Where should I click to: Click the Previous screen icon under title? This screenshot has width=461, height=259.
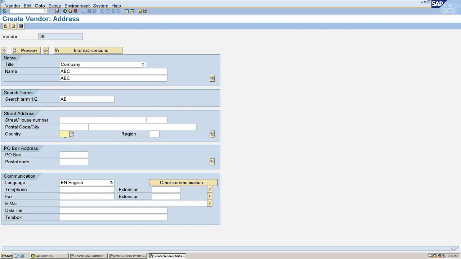(x=6, y=26)
